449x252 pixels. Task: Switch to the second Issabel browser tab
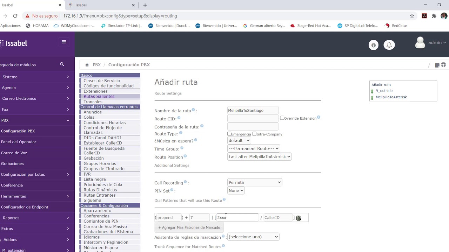[x=102, y=5]
